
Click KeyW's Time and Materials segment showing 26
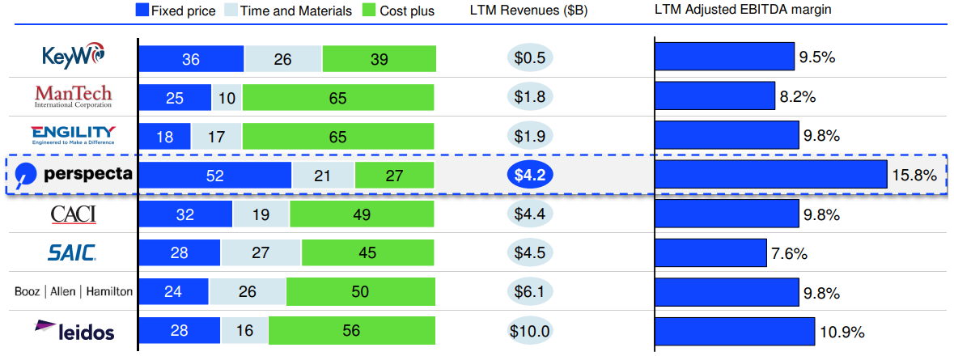coord(283,58)
